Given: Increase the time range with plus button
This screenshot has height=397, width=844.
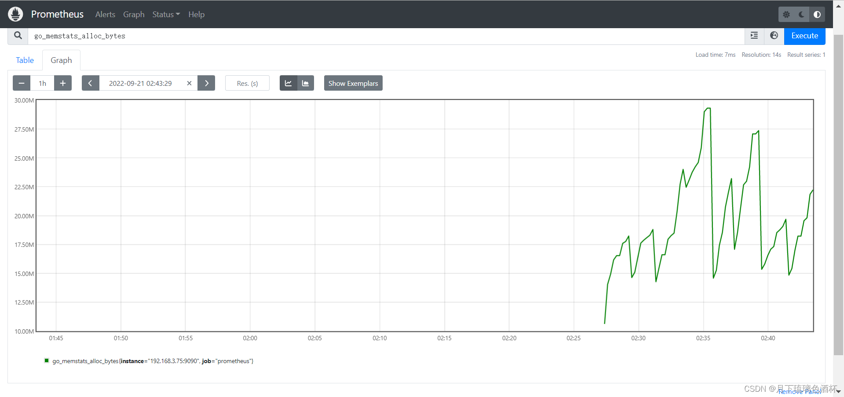Looking at the screenshot, I should (x=63, y=83).
